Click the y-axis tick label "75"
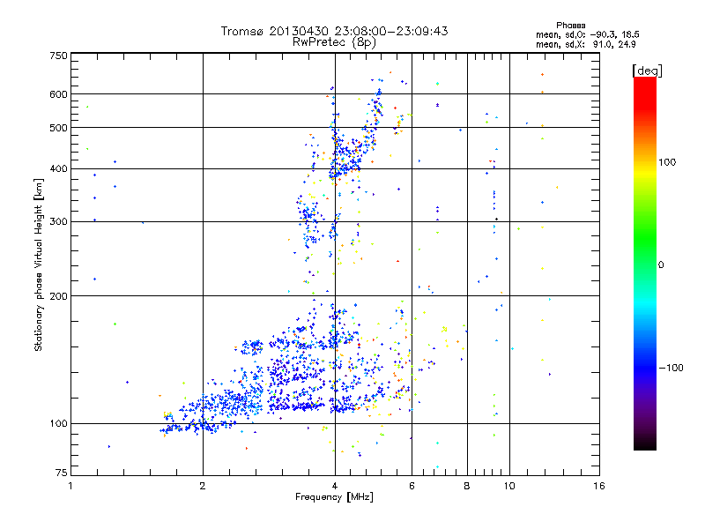The width and height of the screenshot is (705, 529). click(62, 473)
